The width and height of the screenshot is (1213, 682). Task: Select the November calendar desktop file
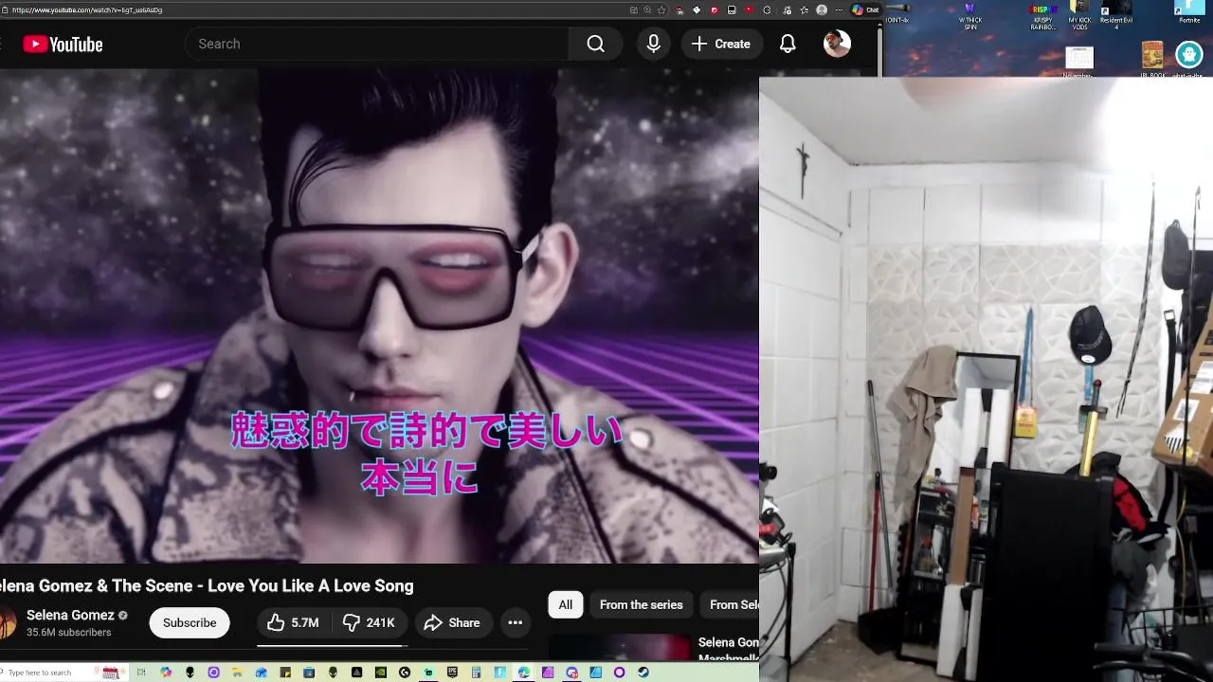[1078, 60]
